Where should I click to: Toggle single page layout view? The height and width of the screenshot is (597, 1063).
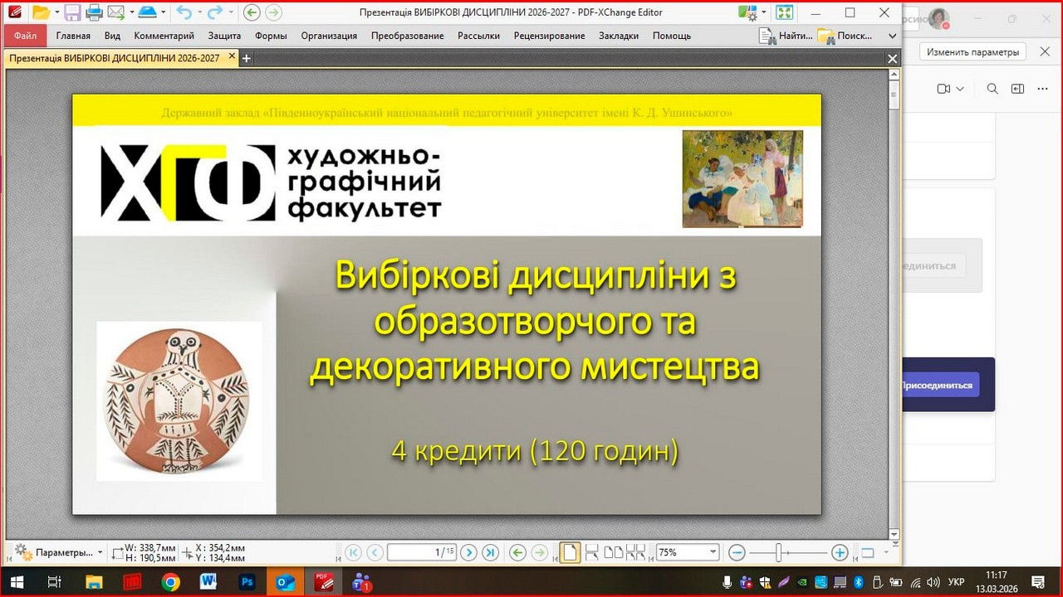(570, 552)
